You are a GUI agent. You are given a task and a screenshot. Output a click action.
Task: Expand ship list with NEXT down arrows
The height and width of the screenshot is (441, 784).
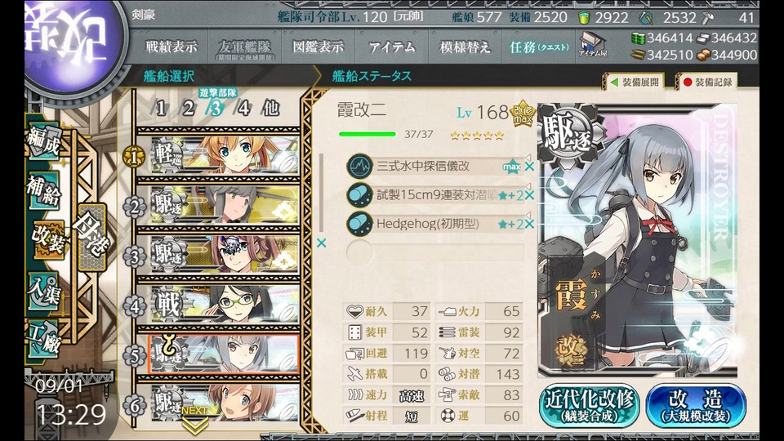pyautogui.click(x=195, y=420)
